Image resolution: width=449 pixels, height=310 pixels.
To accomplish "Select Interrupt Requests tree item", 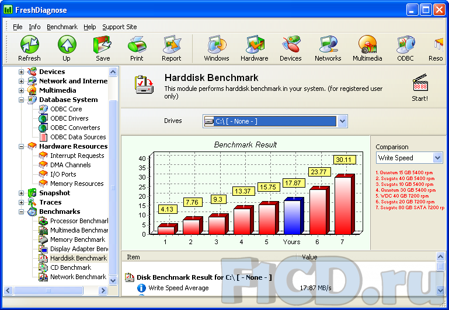I will [x=77, y=156].
